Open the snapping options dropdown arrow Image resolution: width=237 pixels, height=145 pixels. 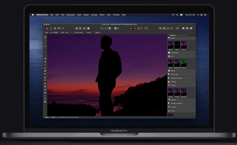pos(142,28)
